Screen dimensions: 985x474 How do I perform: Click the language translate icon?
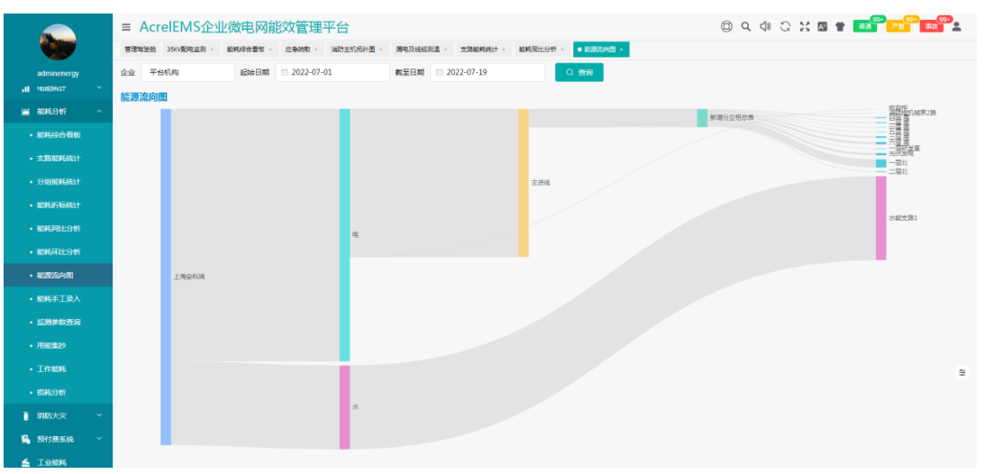(822, 26)
